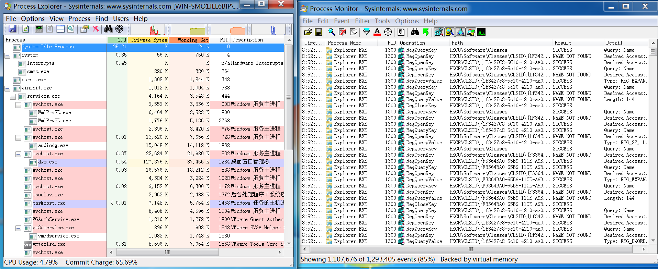Click Process Explorer vertical scrollbar thumb

pos(289,97)
